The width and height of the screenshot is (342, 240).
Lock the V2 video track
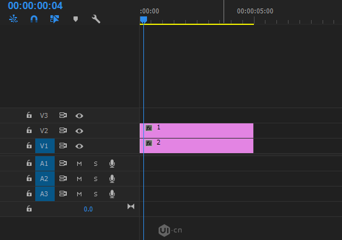click(x=29, y=130)
